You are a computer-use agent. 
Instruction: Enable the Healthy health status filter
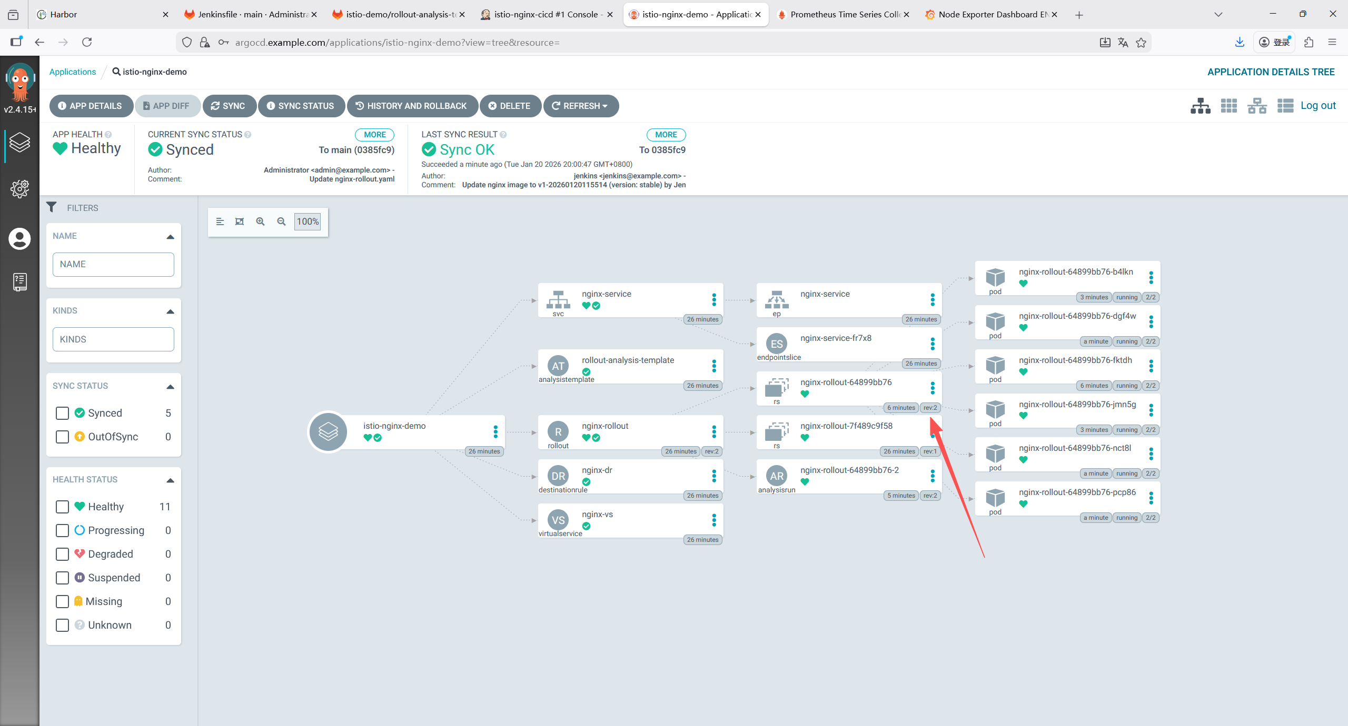(62, 507)
